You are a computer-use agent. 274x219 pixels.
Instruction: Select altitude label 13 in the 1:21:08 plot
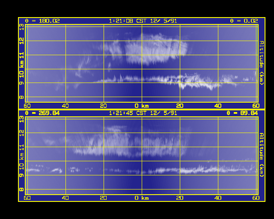point(21,27)
